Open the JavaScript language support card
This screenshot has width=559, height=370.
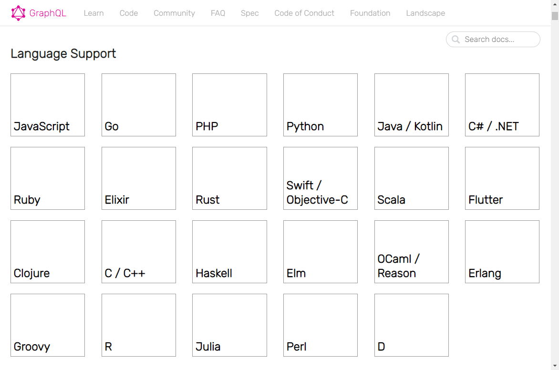[x=47, y=104]
